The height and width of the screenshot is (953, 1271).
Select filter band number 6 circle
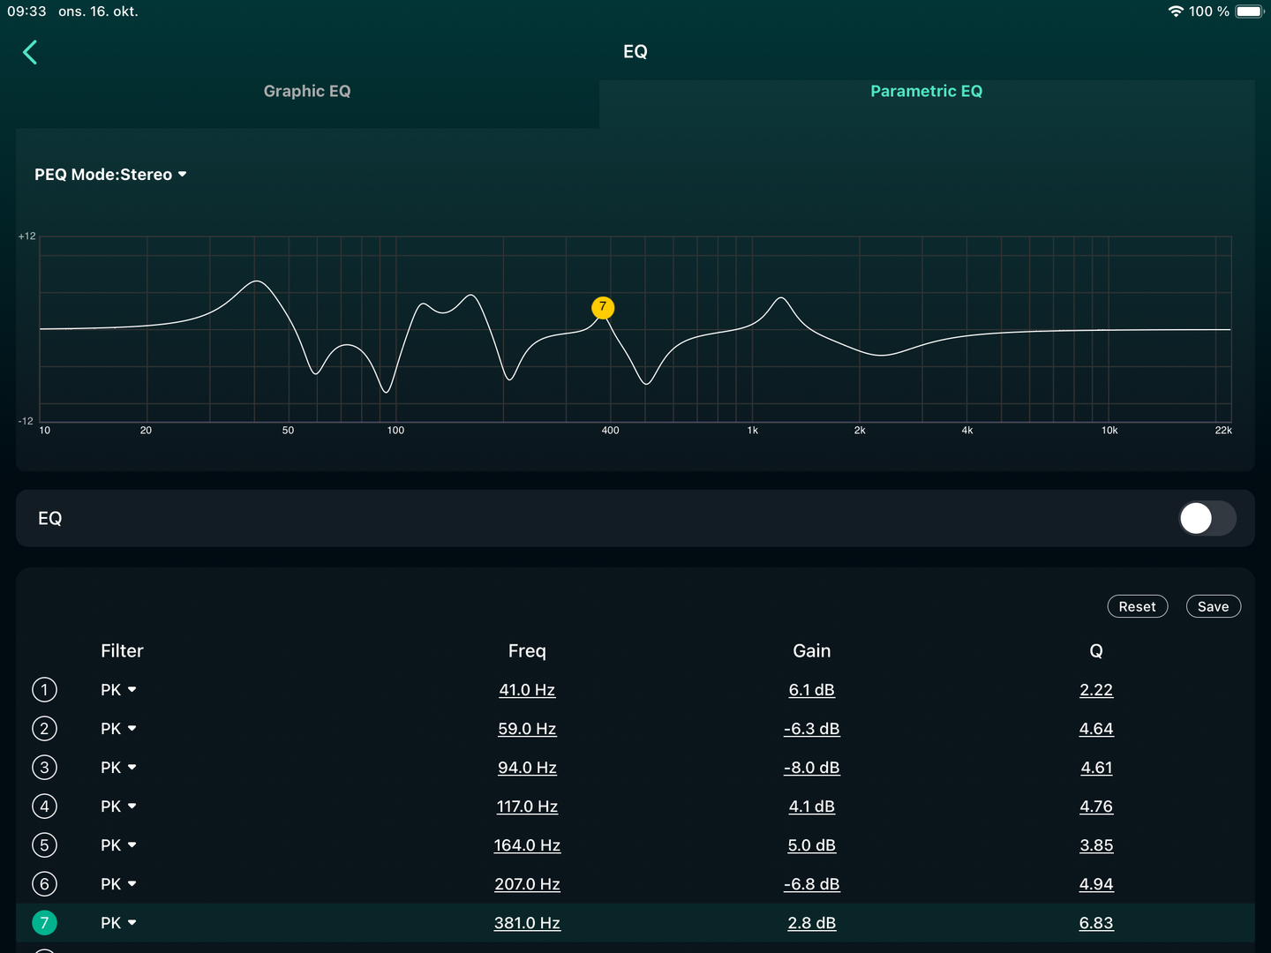pos(44,884)
